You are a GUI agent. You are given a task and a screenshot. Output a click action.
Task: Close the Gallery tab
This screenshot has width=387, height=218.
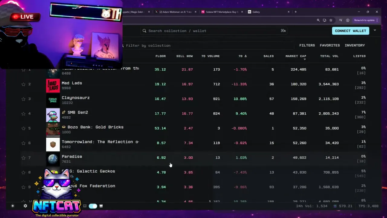coord(288,12)
